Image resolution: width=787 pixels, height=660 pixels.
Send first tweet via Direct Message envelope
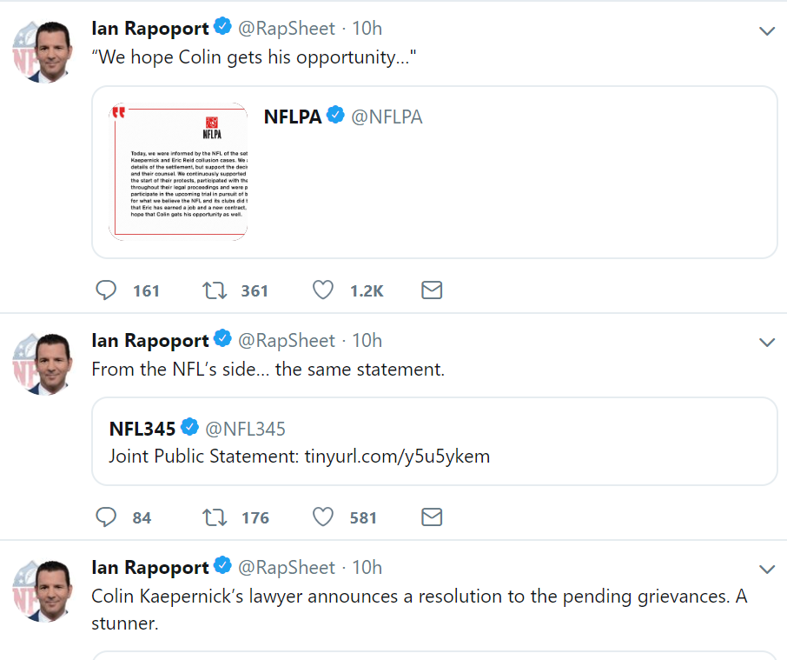432,290
